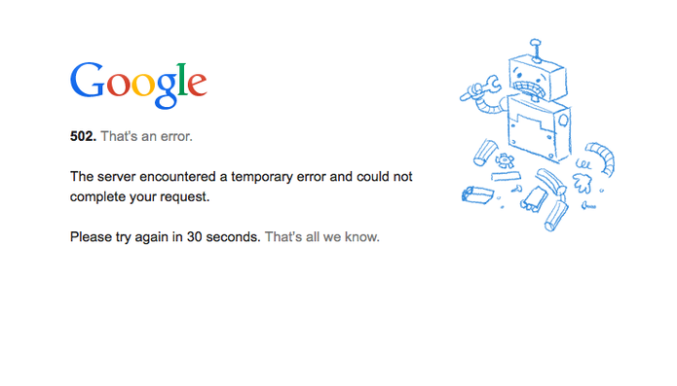
Task: Click the robot's antenna
Action: (x=536, y=50)
